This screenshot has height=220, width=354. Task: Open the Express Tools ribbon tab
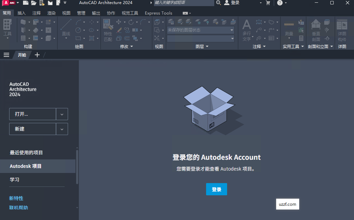[158, 13]
